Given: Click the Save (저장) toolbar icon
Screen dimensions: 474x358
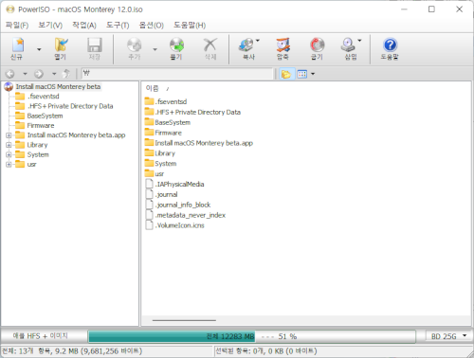Looking at the screenshot, I should point(95,45).
